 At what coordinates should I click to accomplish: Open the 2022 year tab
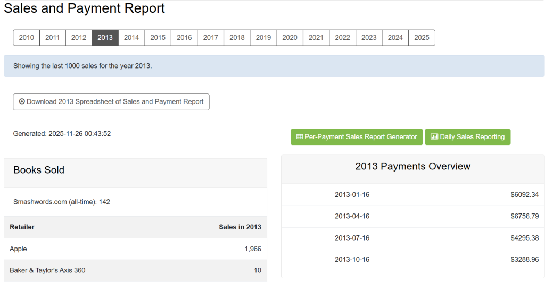point(342,38)
